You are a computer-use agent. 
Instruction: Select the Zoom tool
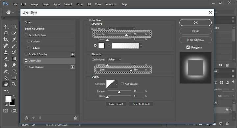click(14, 84)
